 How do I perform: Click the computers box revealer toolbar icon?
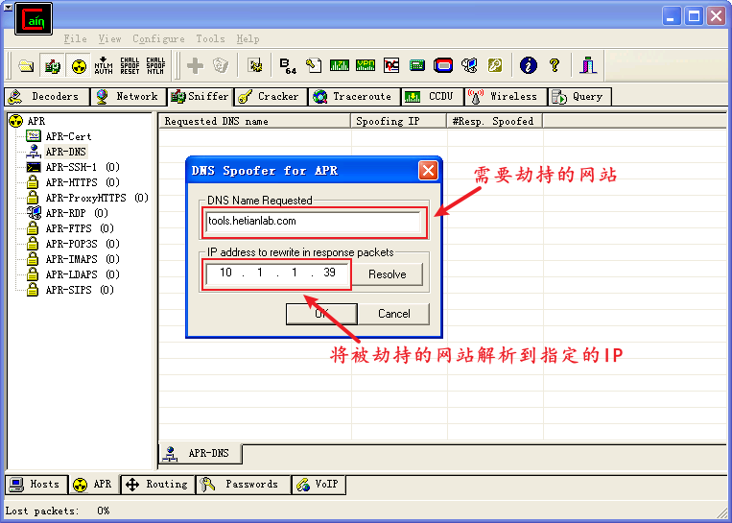pos(469,65)
